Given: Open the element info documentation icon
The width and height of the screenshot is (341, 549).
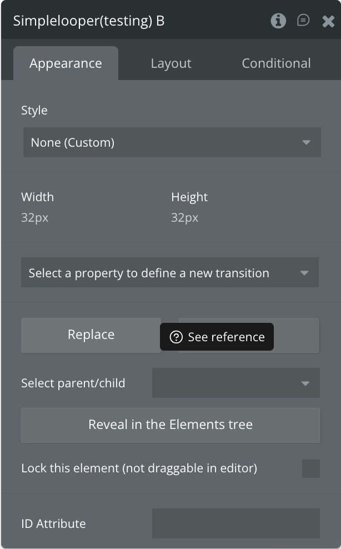Looking at the screenshot, I should [x=278, y=21].
